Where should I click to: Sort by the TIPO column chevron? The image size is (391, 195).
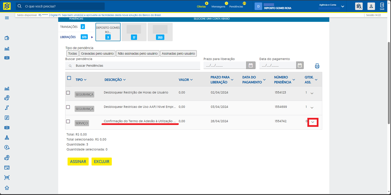(85, 80)
